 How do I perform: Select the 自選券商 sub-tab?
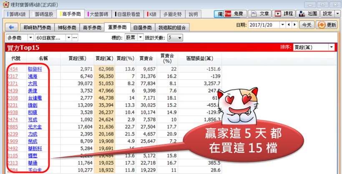(x=143, y=27)
